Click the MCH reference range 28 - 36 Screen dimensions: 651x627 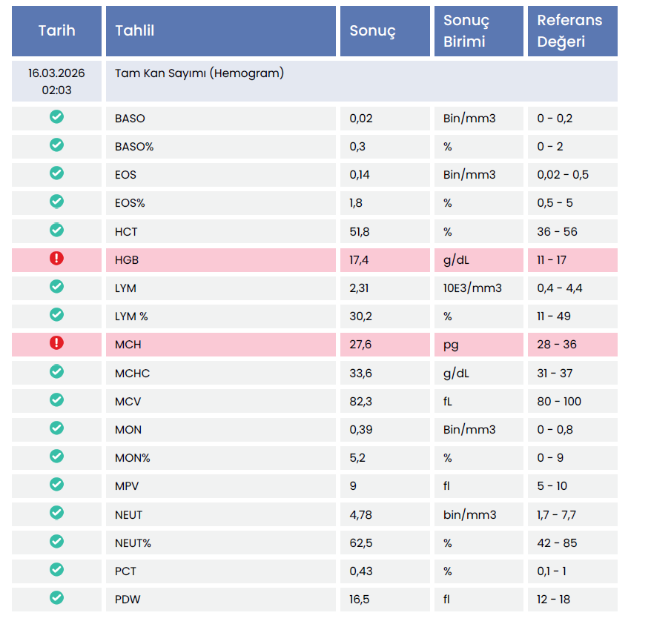[x=555, y=345]
